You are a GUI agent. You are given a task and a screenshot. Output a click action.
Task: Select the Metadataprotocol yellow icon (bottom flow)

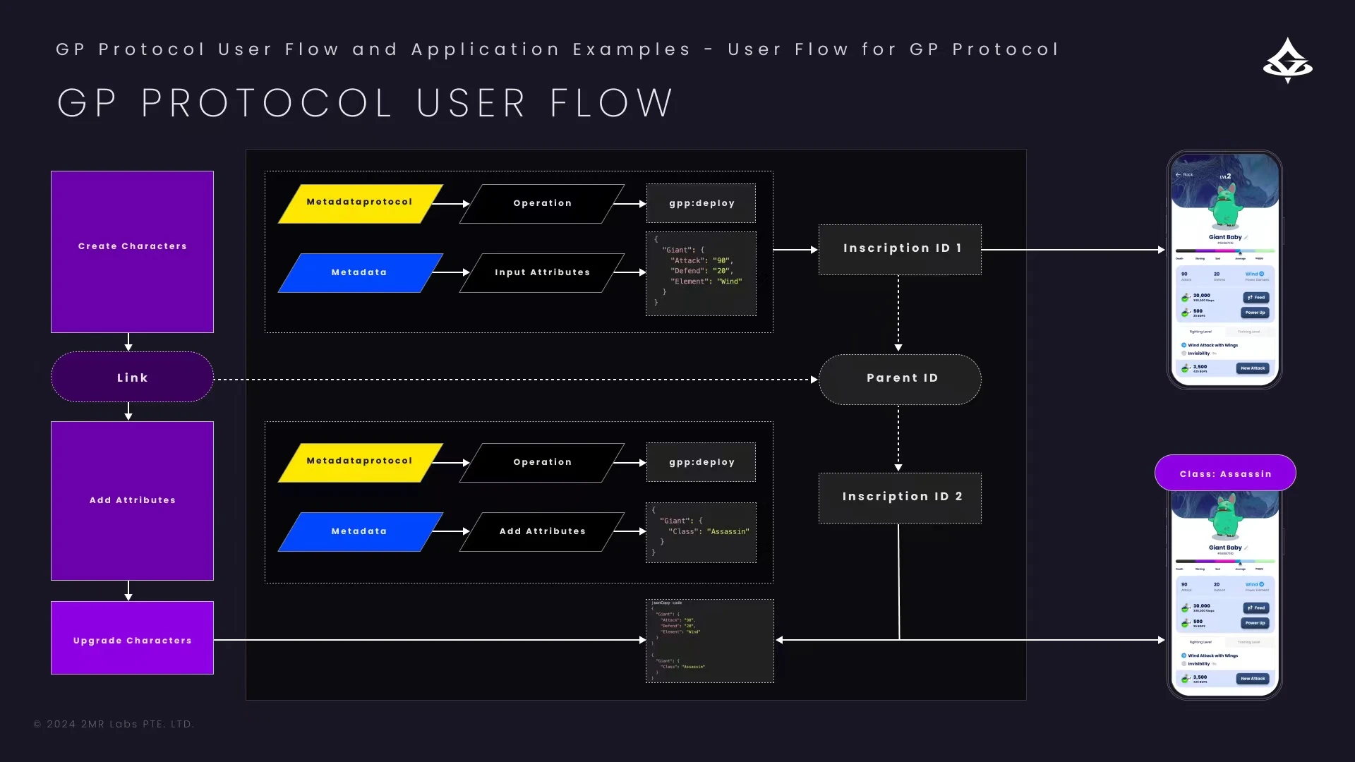(359, 461)
